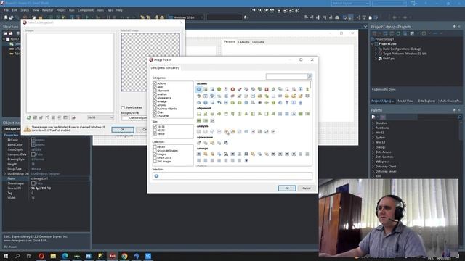Enable the SVG Images collection checkbox
Image resolution: width=465 pixels, height=261 pixels.
[x=155, y=161]
